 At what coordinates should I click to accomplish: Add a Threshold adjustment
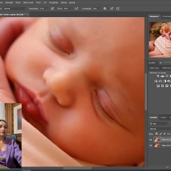point(167,86)
